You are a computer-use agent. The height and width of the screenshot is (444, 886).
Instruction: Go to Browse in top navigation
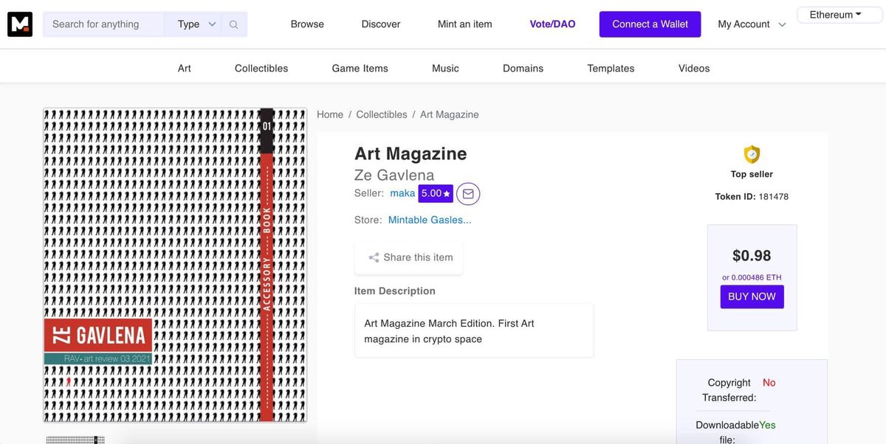[x=307, y=24]
